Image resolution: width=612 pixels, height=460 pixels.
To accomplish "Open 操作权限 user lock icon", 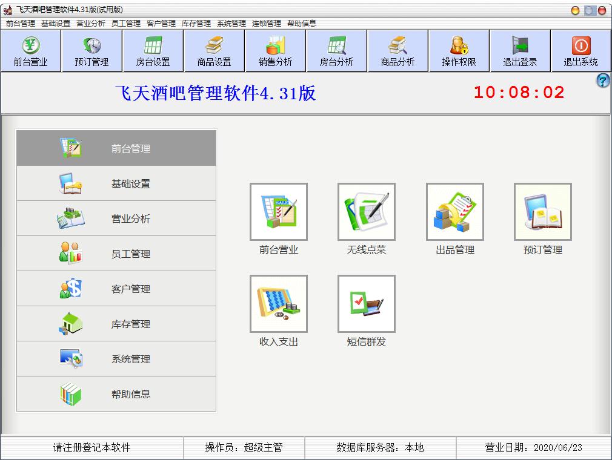I will (459, 51).
